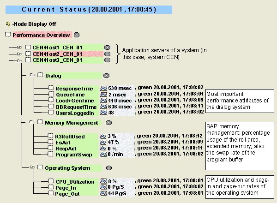Click the status circle beside Performance Overview
Viewport: 277px width, 203px height.
click(x=77, y=35)
